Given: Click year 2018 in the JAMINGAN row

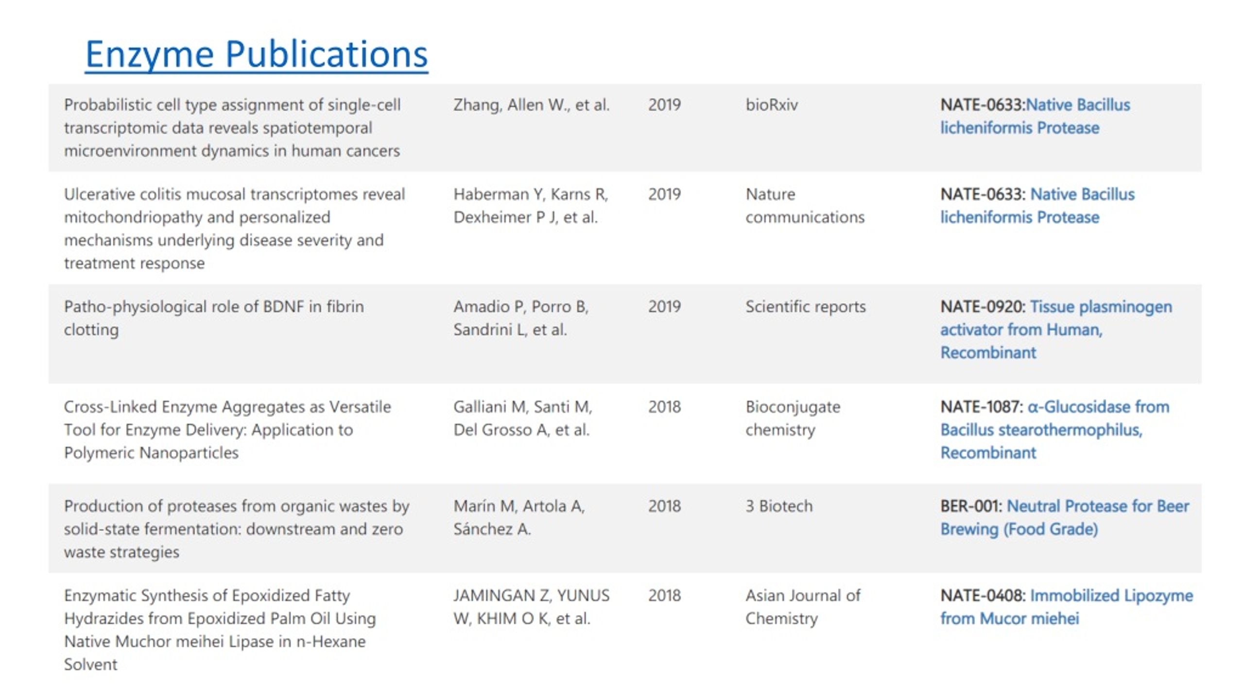Looking at the screenshot, I should pyautogui.click(x=664, y=596).
